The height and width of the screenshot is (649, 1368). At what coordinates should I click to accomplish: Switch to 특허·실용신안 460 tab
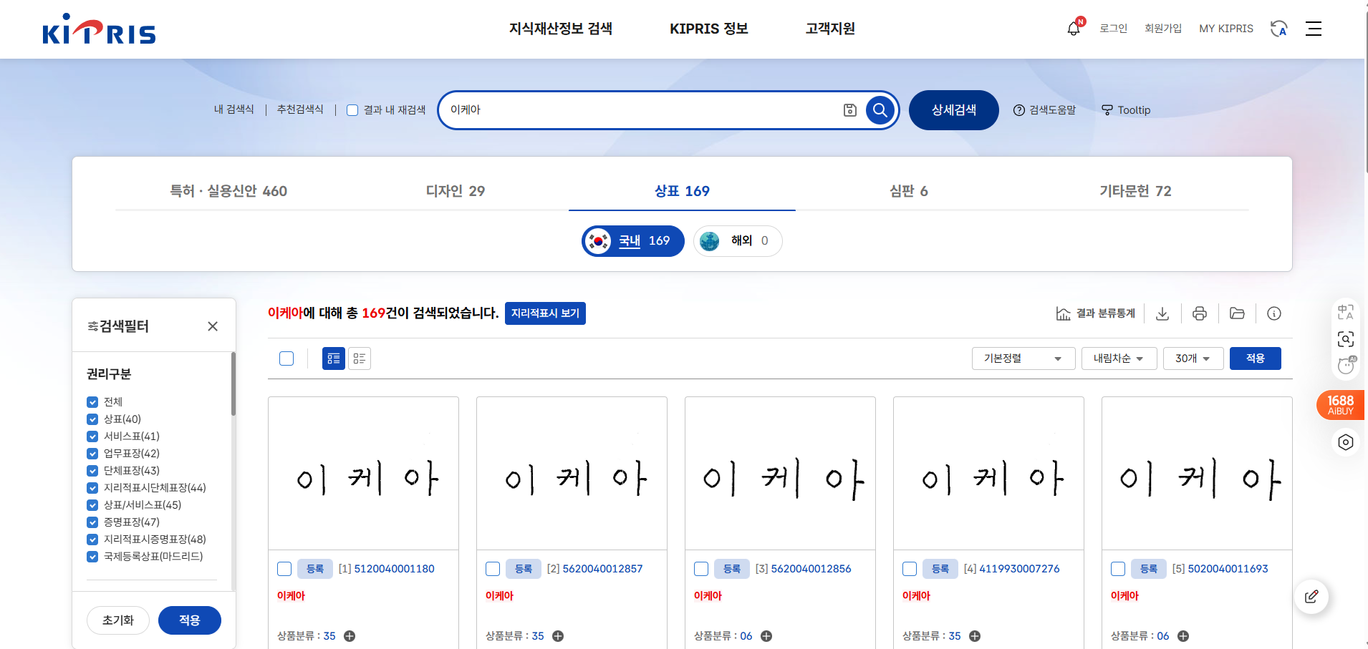pos(228,191)
